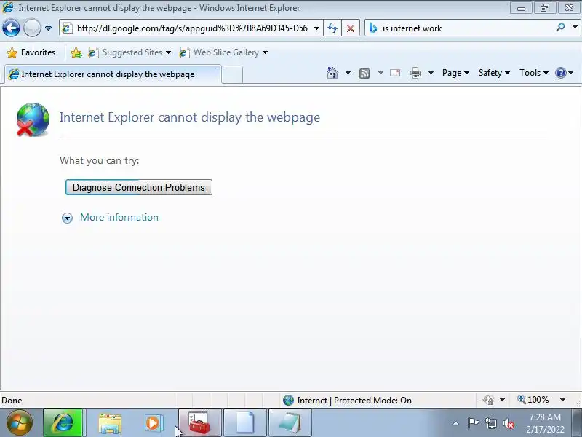Open the Tools menu
This screenshot has width=582, height=437.
(x=534, y=73)
